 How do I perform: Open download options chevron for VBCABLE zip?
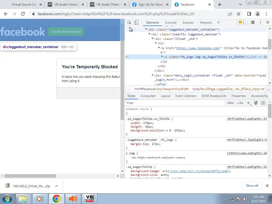(x=57, y=186)
